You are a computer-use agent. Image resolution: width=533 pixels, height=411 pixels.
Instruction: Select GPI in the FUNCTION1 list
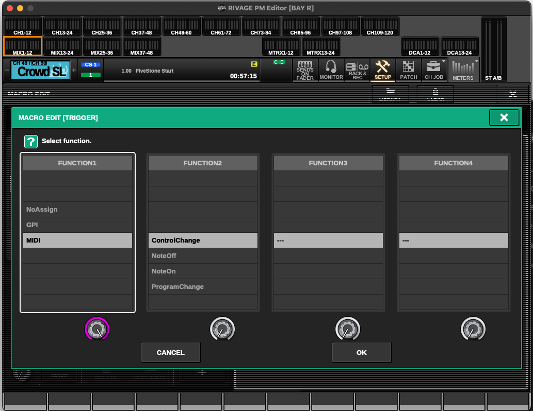(77, 225)
